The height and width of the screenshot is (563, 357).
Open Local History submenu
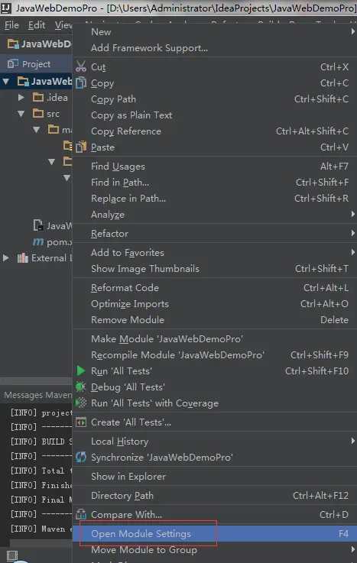(215, 442)
